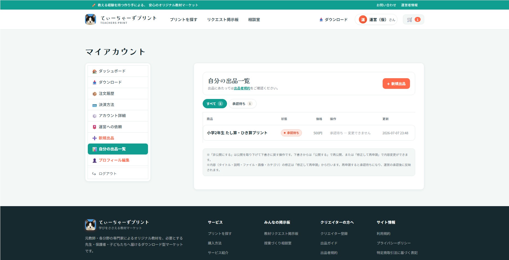Click the orange 新規出品 button
Viewport: 509px width, 260px height.
click(x=396, y=84)
